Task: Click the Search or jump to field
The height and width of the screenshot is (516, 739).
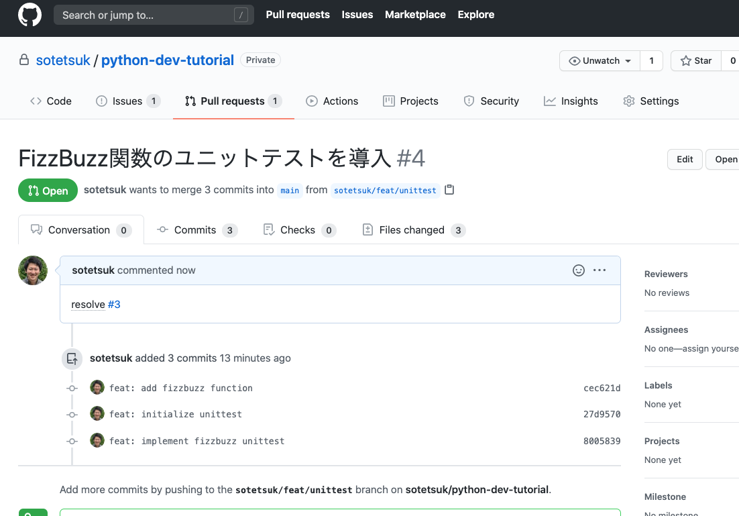Action: click(154, 14)
